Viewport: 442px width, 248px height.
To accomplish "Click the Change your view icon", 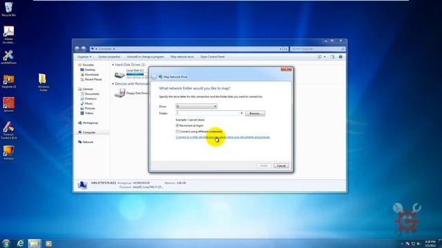I will (x=320, y=56).
